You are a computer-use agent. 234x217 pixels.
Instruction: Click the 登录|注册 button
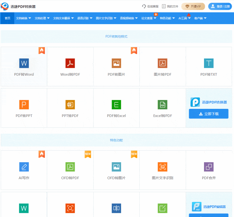pos(220,7)
